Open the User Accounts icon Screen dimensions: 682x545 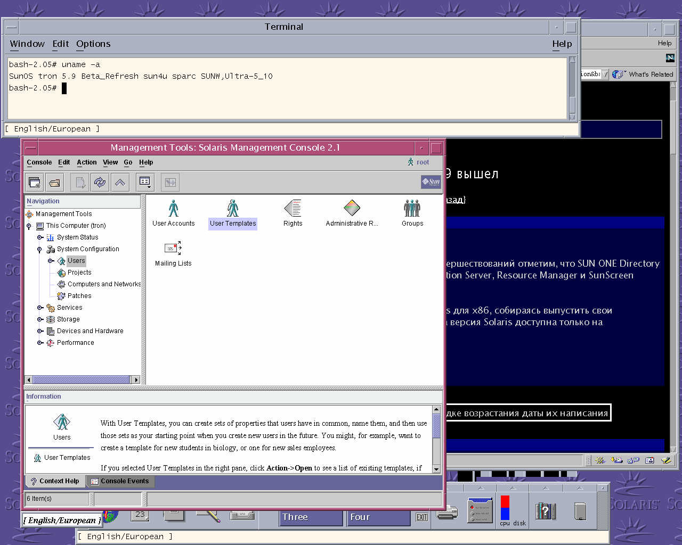[x=173, y=213]
